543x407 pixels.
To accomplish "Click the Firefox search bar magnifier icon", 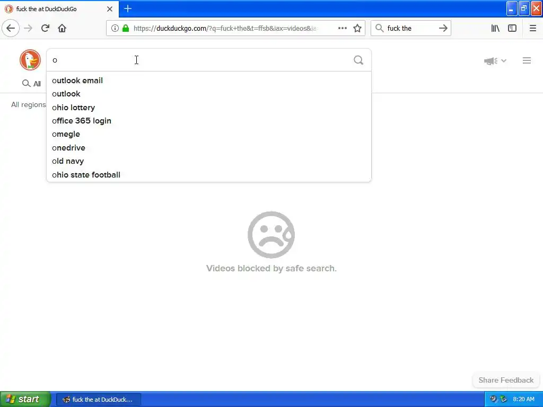I will click(380, 29).
